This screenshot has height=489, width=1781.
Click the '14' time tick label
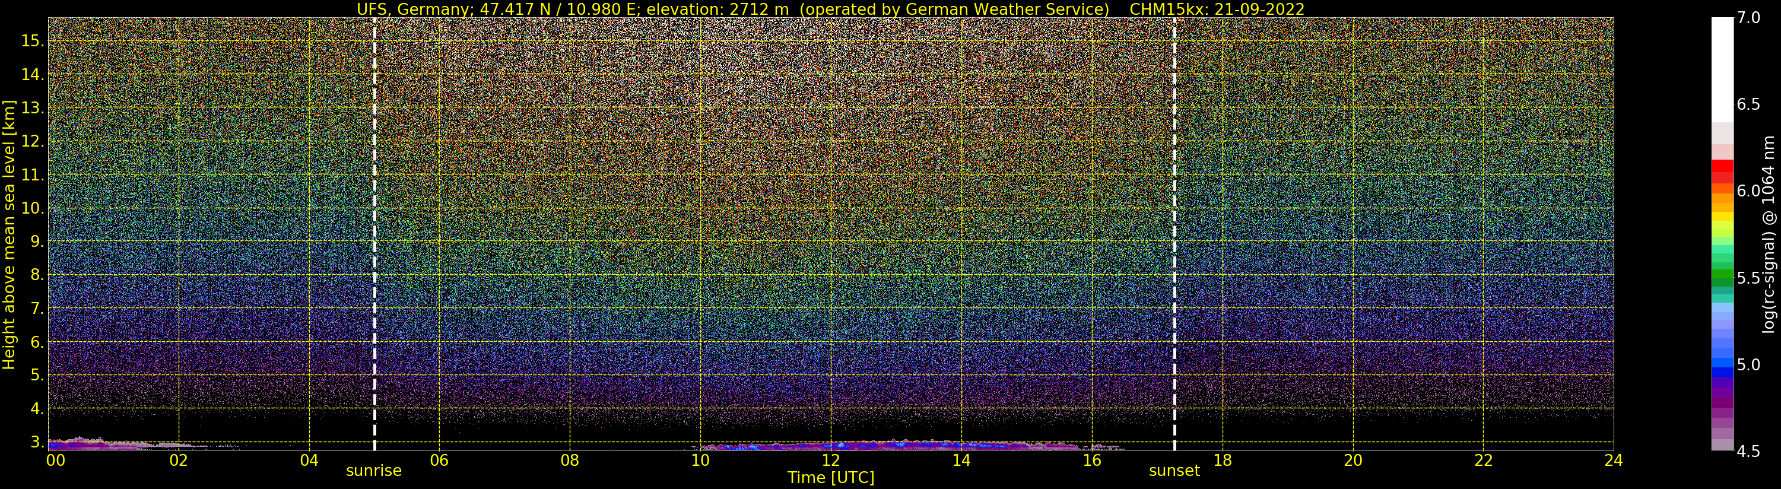pos(961,460)
